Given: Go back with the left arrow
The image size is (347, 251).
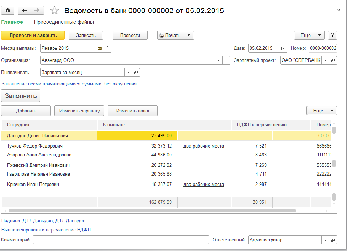Looking at the screenshot, I should (x=25, y=10).
